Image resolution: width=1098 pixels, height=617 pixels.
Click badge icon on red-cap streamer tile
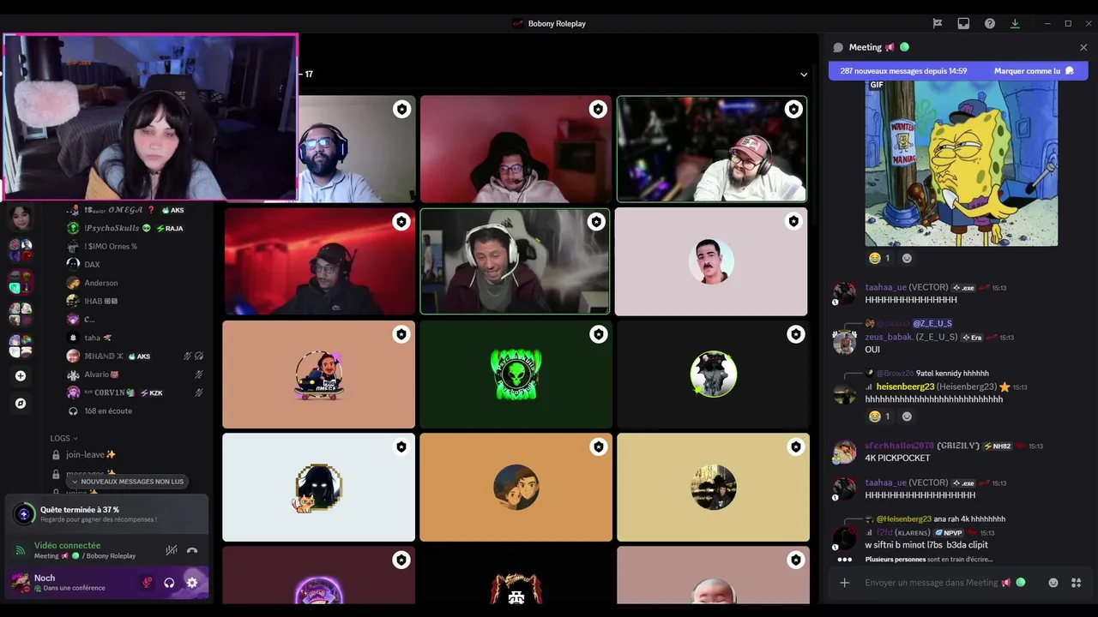[x=793, y=109]
